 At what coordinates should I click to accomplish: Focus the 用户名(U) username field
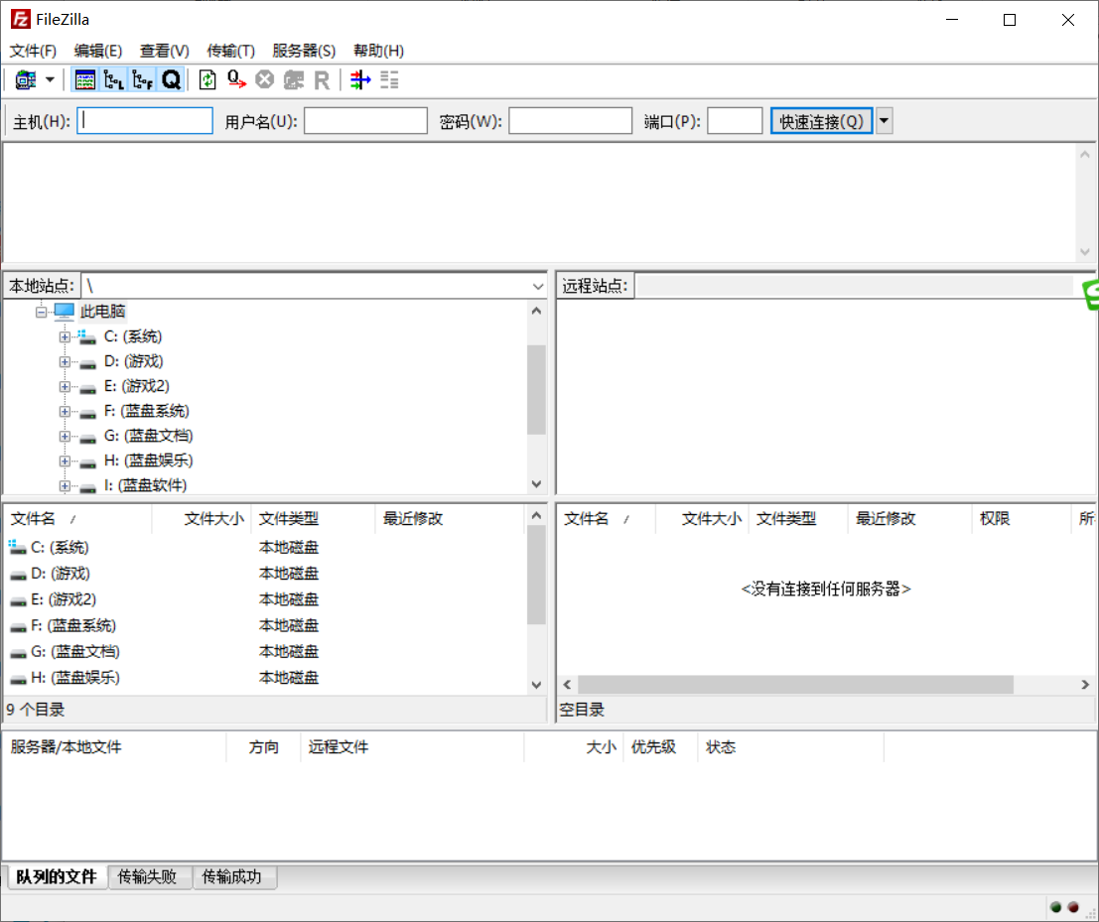[366, 120]
